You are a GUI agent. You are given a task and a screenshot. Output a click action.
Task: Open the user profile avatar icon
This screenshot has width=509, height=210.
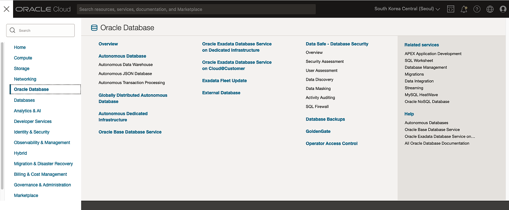pos(503,9)
